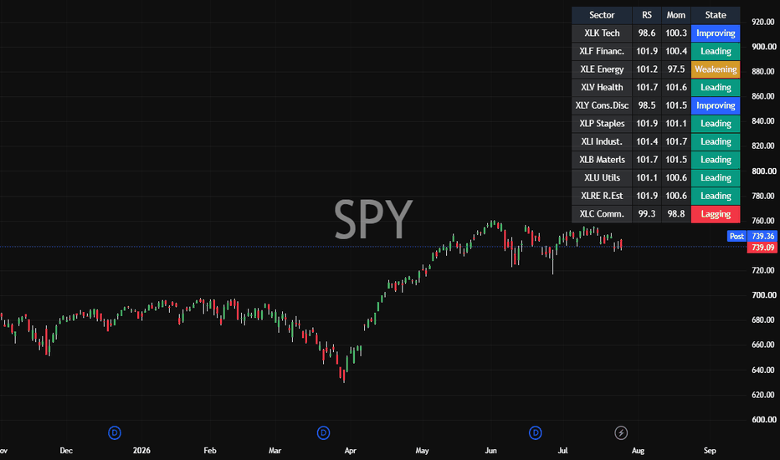Click the Mom value 97.5 for XLE Energy
Screen dimensions: 780x460
pyautogui.click(x=676, y=69)
